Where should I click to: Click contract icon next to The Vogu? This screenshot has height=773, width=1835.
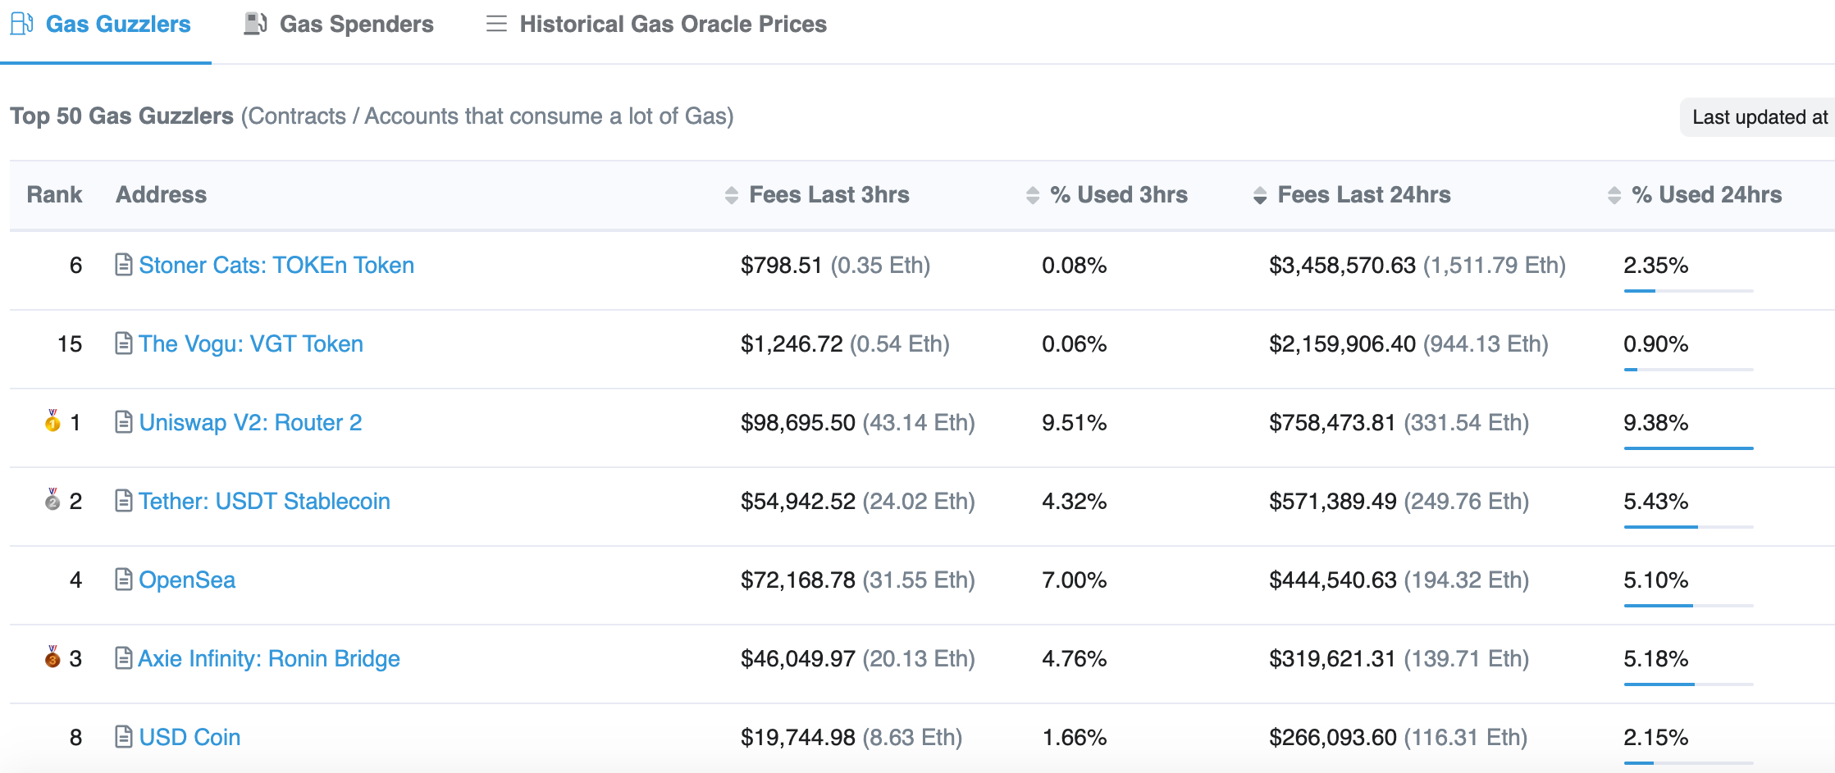click(124, 343)
